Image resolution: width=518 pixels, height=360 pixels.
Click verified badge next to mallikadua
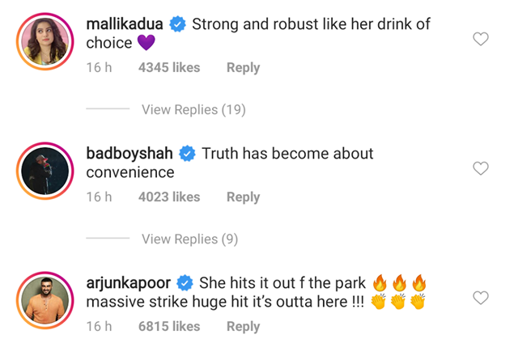[178, 24]
